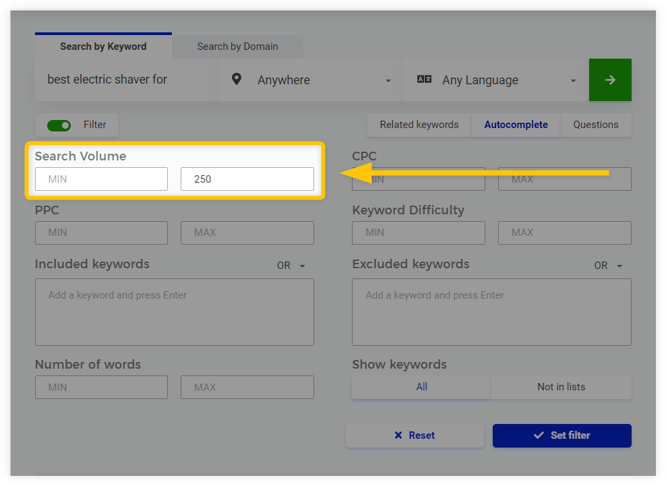The image size is (666, 486).
Task: Toggle the Filter switch off
Action: pos(59,125)
